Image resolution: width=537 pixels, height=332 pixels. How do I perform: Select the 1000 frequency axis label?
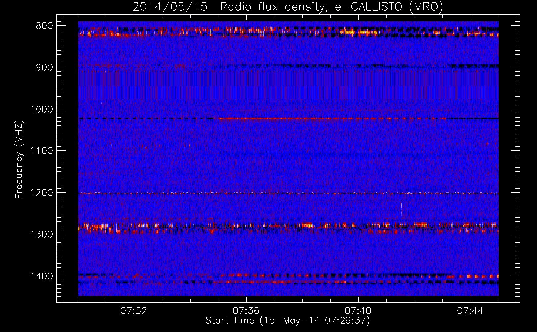point(41,109)
